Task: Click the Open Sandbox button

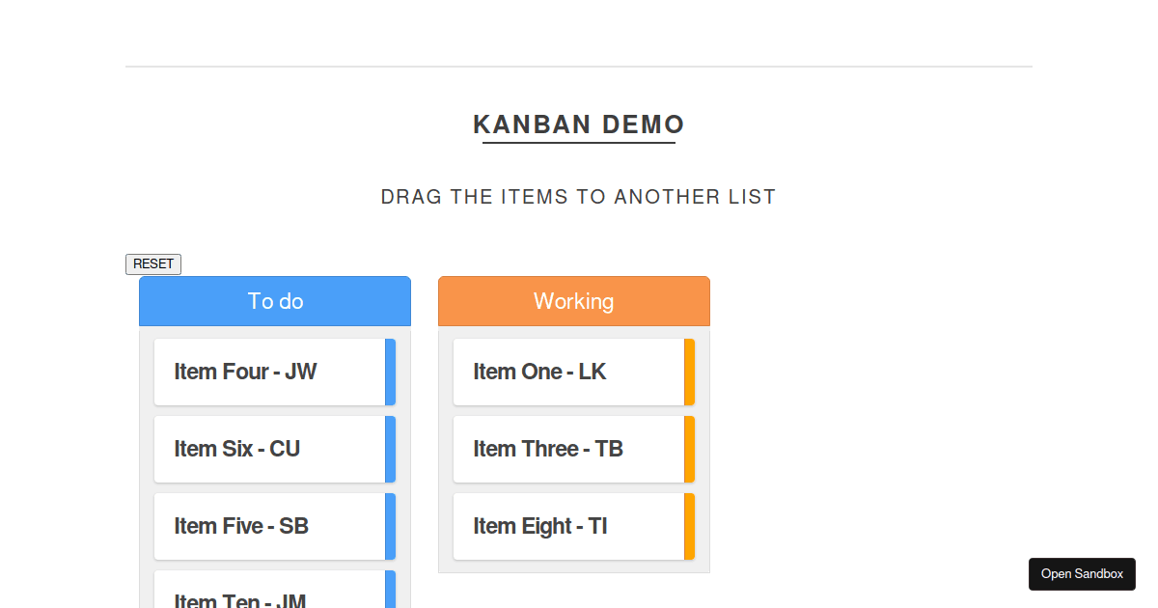Action: click(1082, 573)
